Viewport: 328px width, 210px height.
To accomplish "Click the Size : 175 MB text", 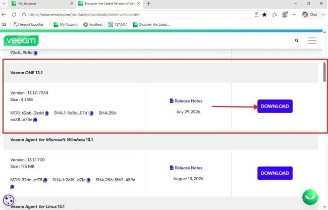I will tap(22, 167).
